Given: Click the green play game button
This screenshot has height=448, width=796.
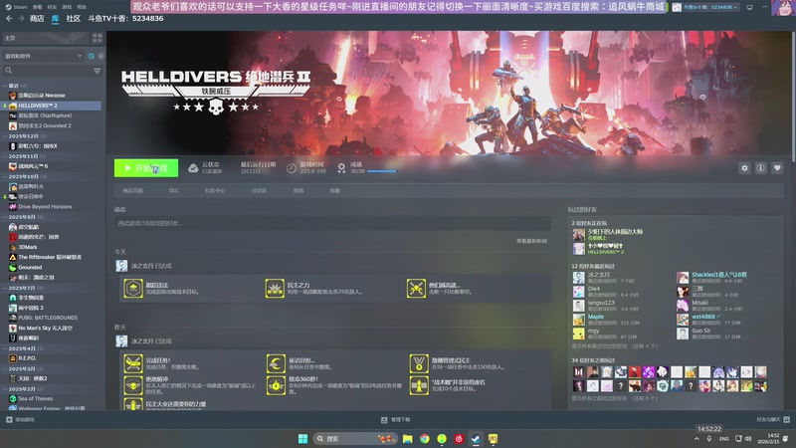Looking at the screenshot, I should 146,168.
